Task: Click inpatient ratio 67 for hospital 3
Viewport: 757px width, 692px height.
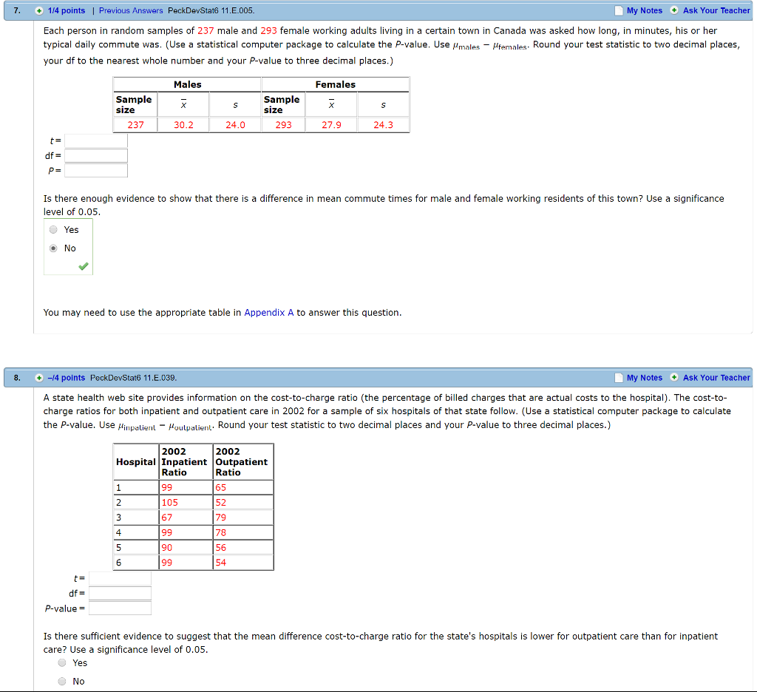Action: [x=167, y=518]
